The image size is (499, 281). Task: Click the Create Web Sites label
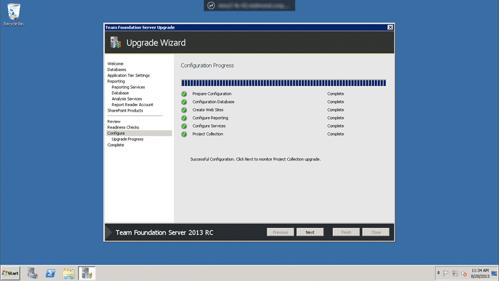click(208, 110)
